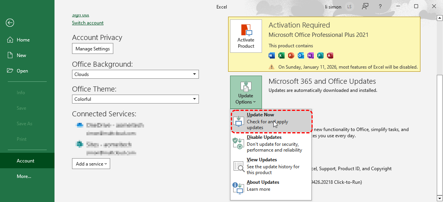Click the back arrow icon
Image resolution: width=443 pixels, height=202 pixels.
click(10, 23)
